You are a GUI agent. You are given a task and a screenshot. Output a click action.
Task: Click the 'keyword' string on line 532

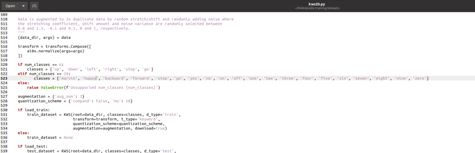click(x=148, y=119)
